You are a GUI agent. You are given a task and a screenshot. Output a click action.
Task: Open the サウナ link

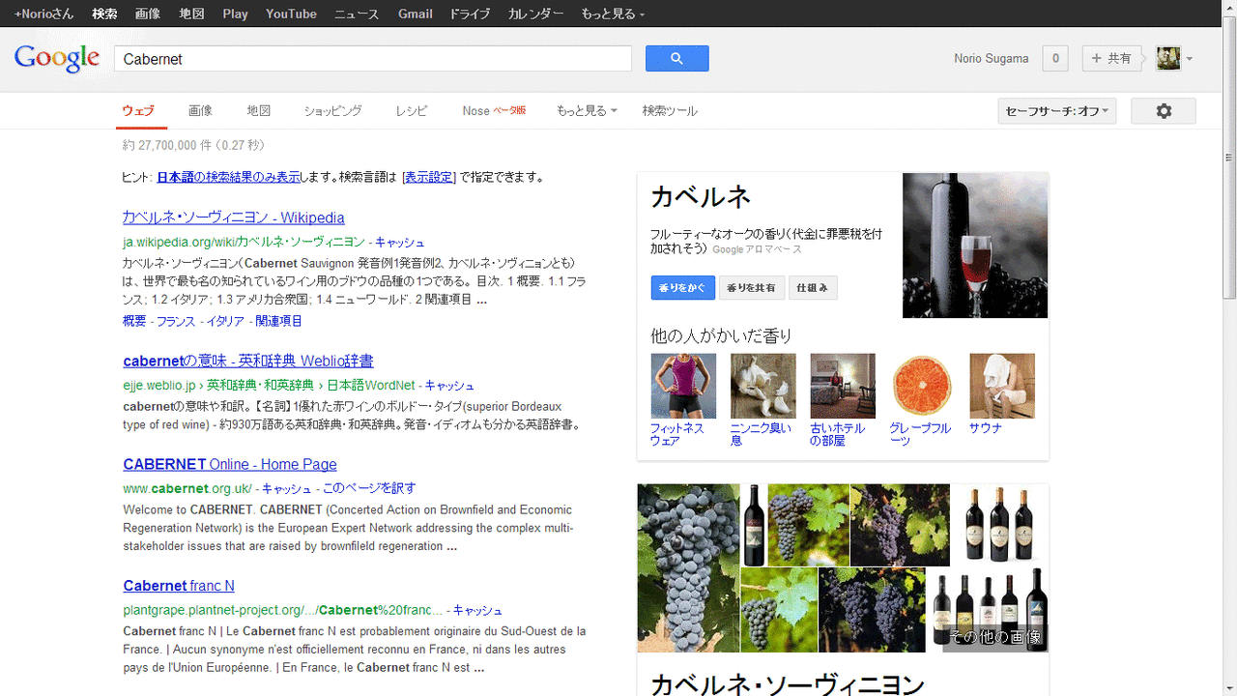pos(986,428)
